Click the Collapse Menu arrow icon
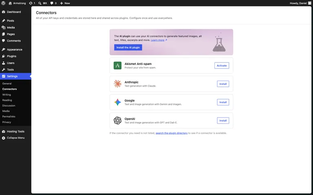 3,138
